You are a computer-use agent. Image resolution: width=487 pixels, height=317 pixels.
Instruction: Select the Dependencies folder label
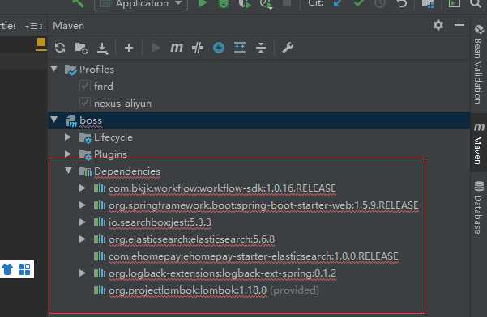pyautogui.click(x=127, y=171)
